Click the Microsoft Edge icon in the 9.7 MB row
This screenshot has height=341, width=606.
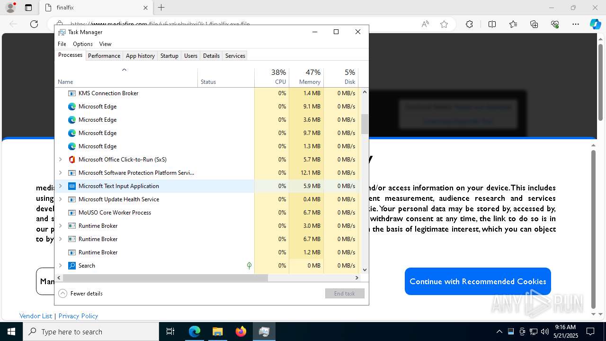pyautogui.click(x=72, y=133)
